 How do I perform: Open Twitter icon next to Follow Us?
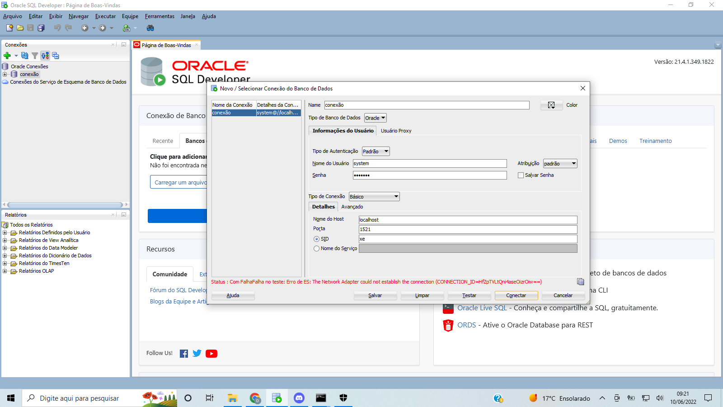197,354
